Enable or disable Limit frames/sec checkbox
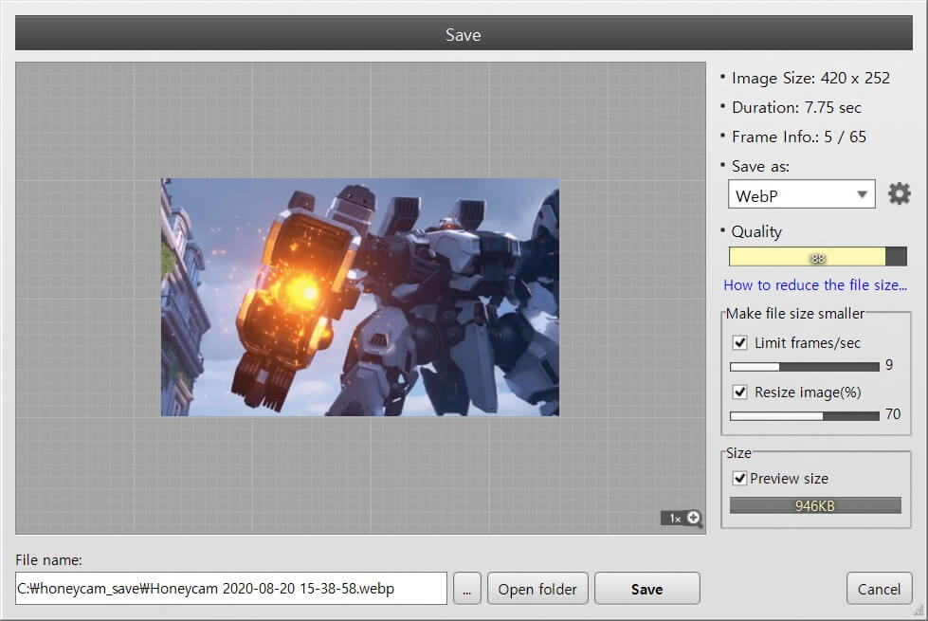928x621 pixels. coord(740,342)
